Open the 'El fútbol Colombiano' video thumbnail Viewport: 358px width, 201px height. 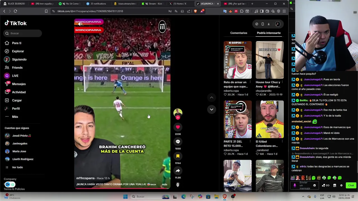pos(270,119)
